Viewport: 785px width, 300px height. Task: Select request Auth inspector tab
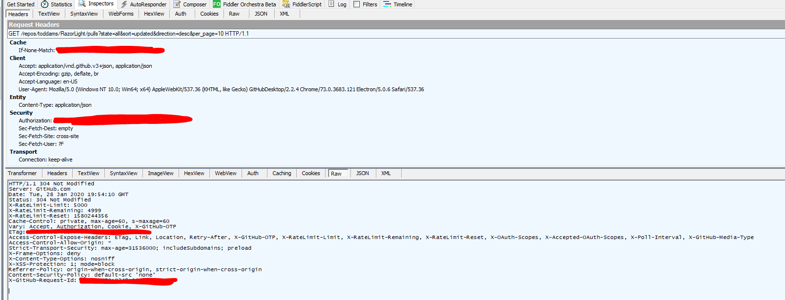[x=181, y=14]
